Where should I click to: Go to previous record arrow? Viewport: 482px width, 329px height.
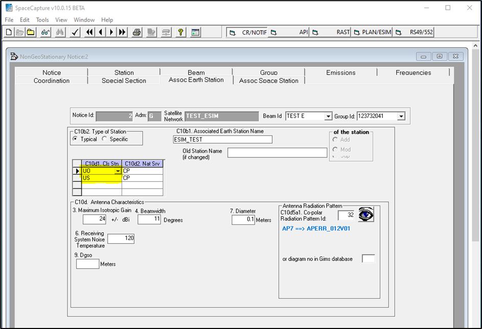point(101,32)
